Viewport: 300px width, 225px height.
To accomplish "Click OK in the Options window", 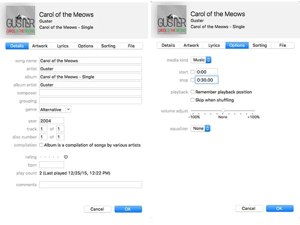I will click(279, 209).
